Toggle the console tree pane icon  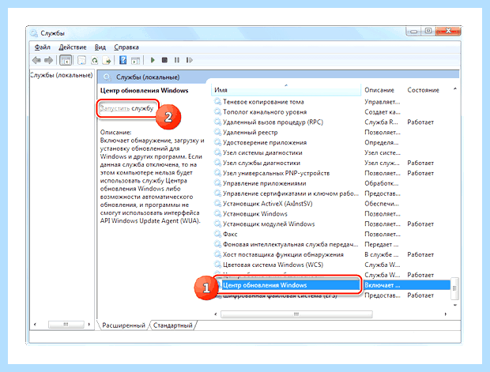click(66, 60)
